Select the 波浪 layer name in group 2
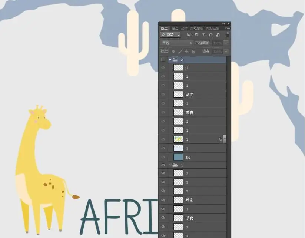 (x=189, y=112)
